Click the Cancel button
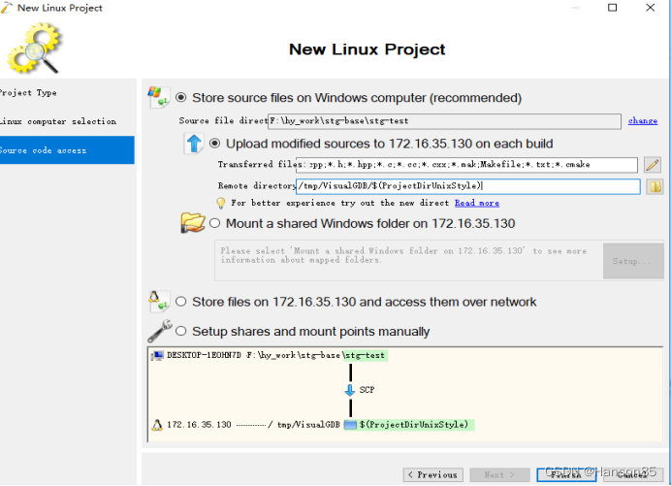Image resolution: width=671 pixels, height=486 pixels. coord(632,475)
